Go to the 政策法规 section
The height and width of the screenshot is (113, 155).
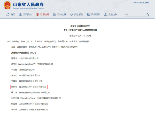(44, 14)
